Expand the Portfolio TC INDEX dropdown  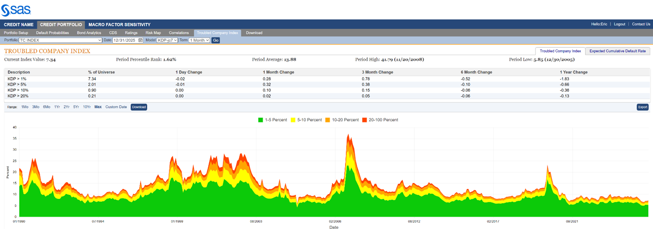[61, 40]
